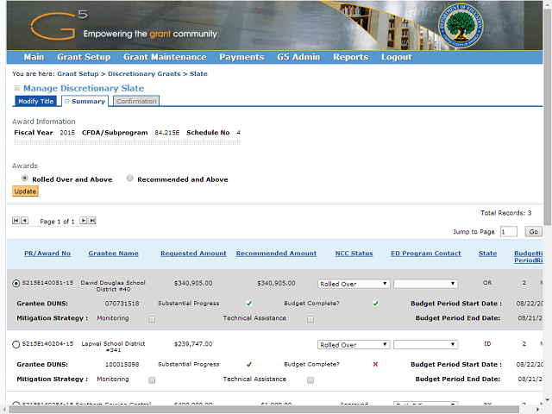Click green Budget Complete checkmark for David Douglas
Viewport: 552px width, 414px height.
pos(376,304)
